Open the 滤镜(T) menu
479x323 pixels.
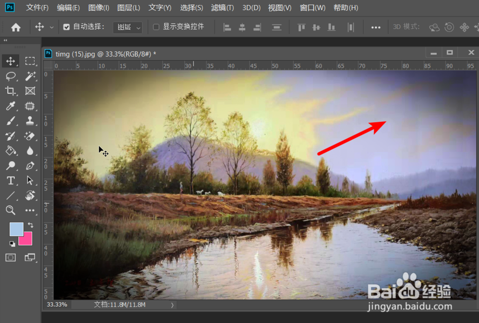[223, 8]
